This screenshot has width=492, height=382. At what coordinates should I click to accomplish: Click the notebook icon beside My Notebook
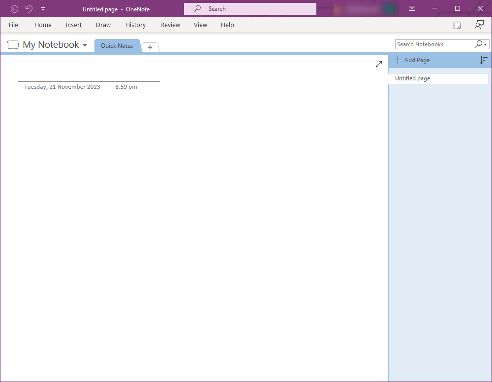pyautogui.click(x=13, y=45)
